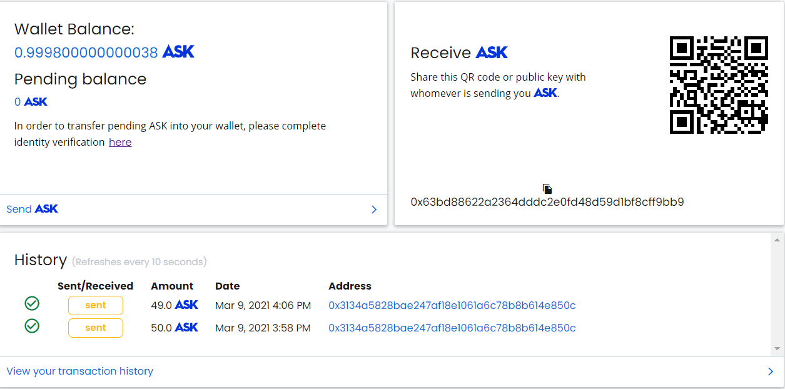Click 'sent' badge on 4:06 PM row
Image resolution: width=785 pixels, height=389 pixels.
coord(96,305)
